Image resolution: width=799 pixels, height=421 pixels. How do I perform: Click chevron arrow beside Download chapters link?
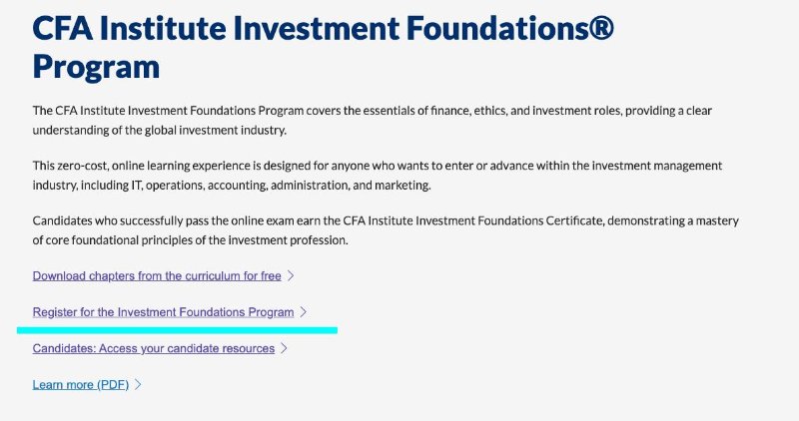point(291,276)
